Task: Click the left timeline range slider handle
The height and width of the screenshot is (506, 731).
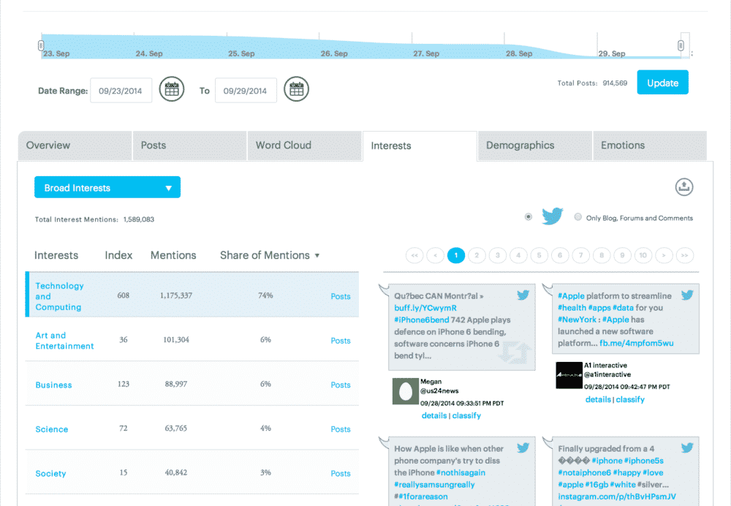Action: click(x=41, y=45)
